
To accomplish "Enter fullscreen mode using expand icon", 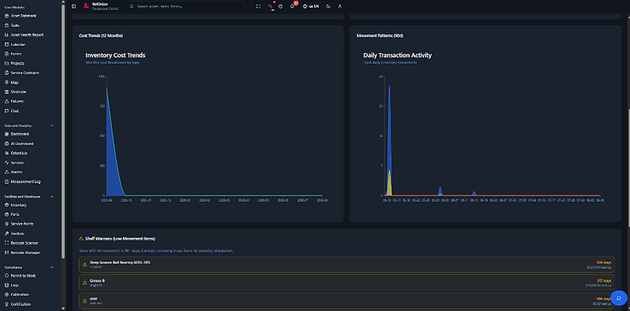I will coord(259,7).
